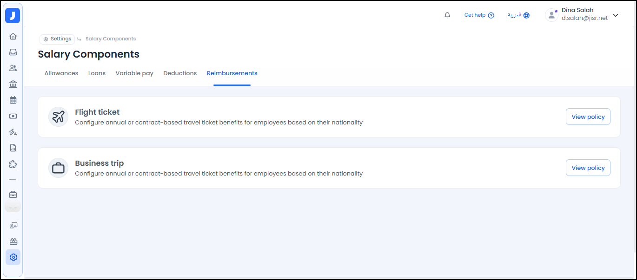Open the Deductions tab
Screen dimensions: 637x280
click(x=180, y=73)
